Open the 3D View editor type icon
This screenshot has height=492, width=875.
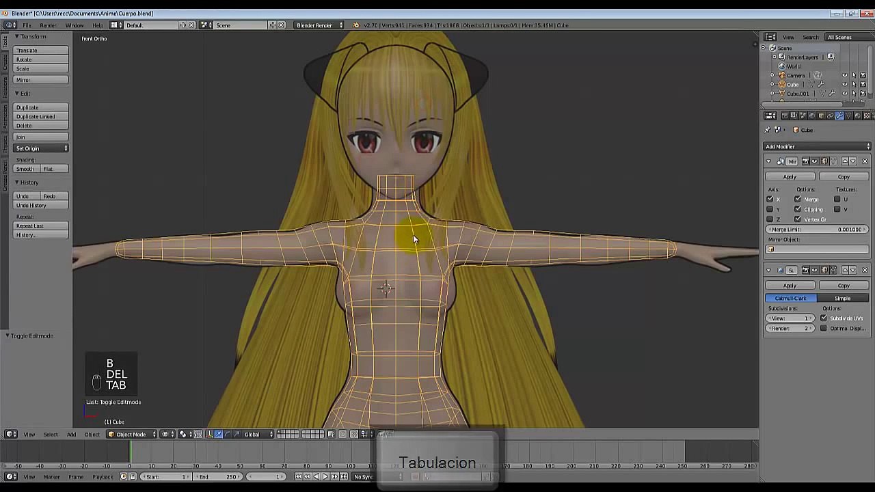click(x=11, y=434)
